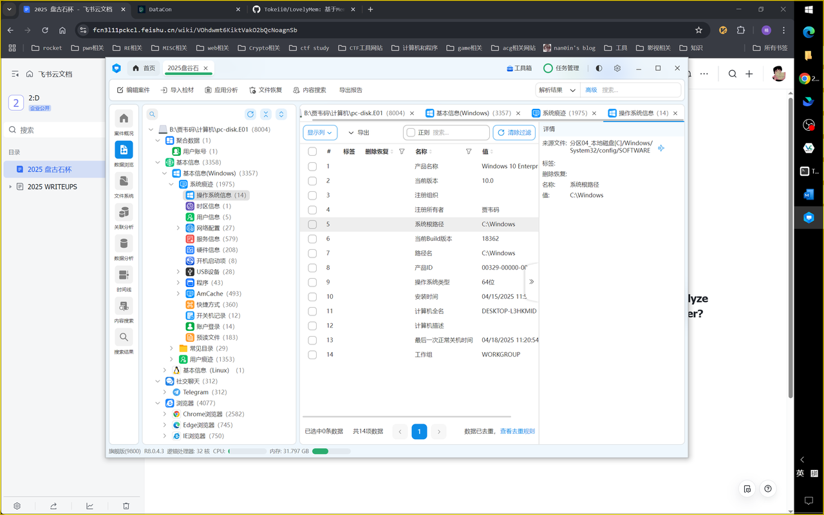Viewport: 824px width, 515px height.
Task: Click 高级 advanced search link
Action: (591, 90)
